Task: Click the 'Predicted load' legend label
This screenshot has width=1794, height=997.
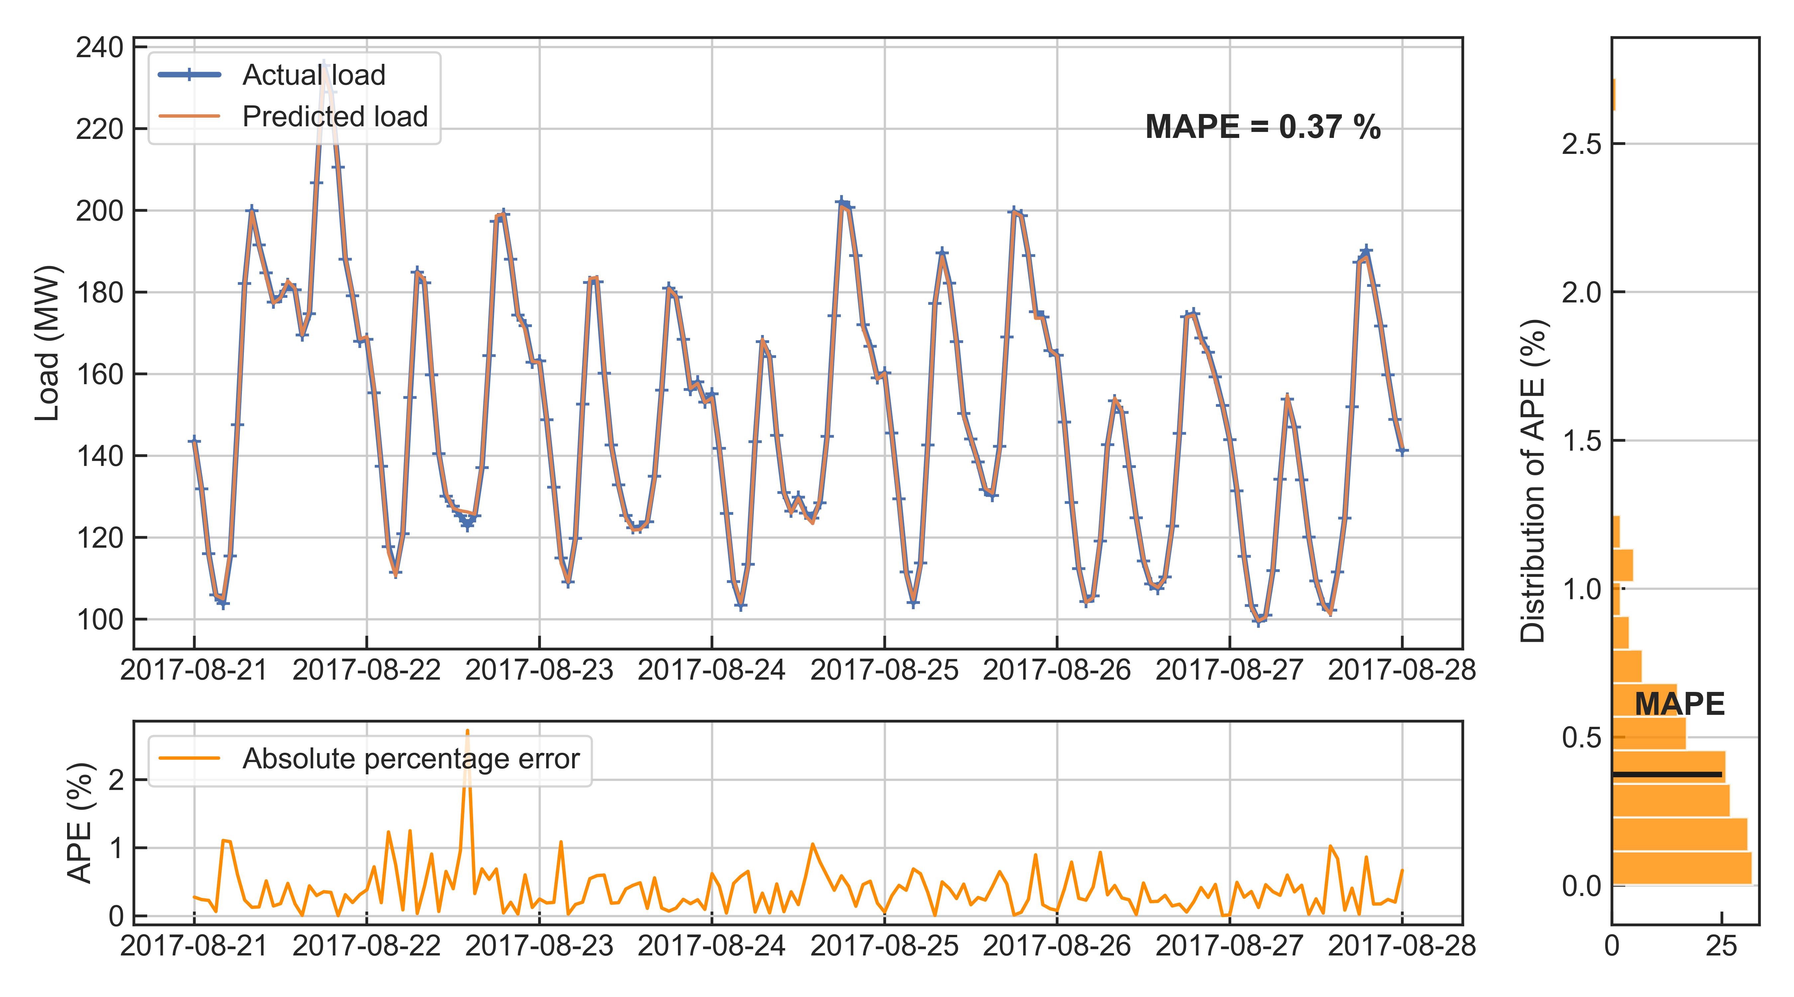Action: [x=335, y=116]
